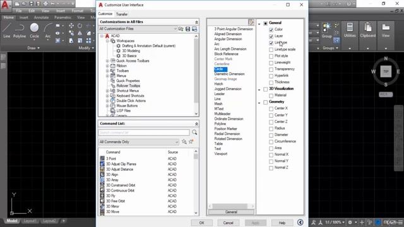Click the View panel icon in the ribbon
This screenshot has height=227, width=404.
[386, 26]
